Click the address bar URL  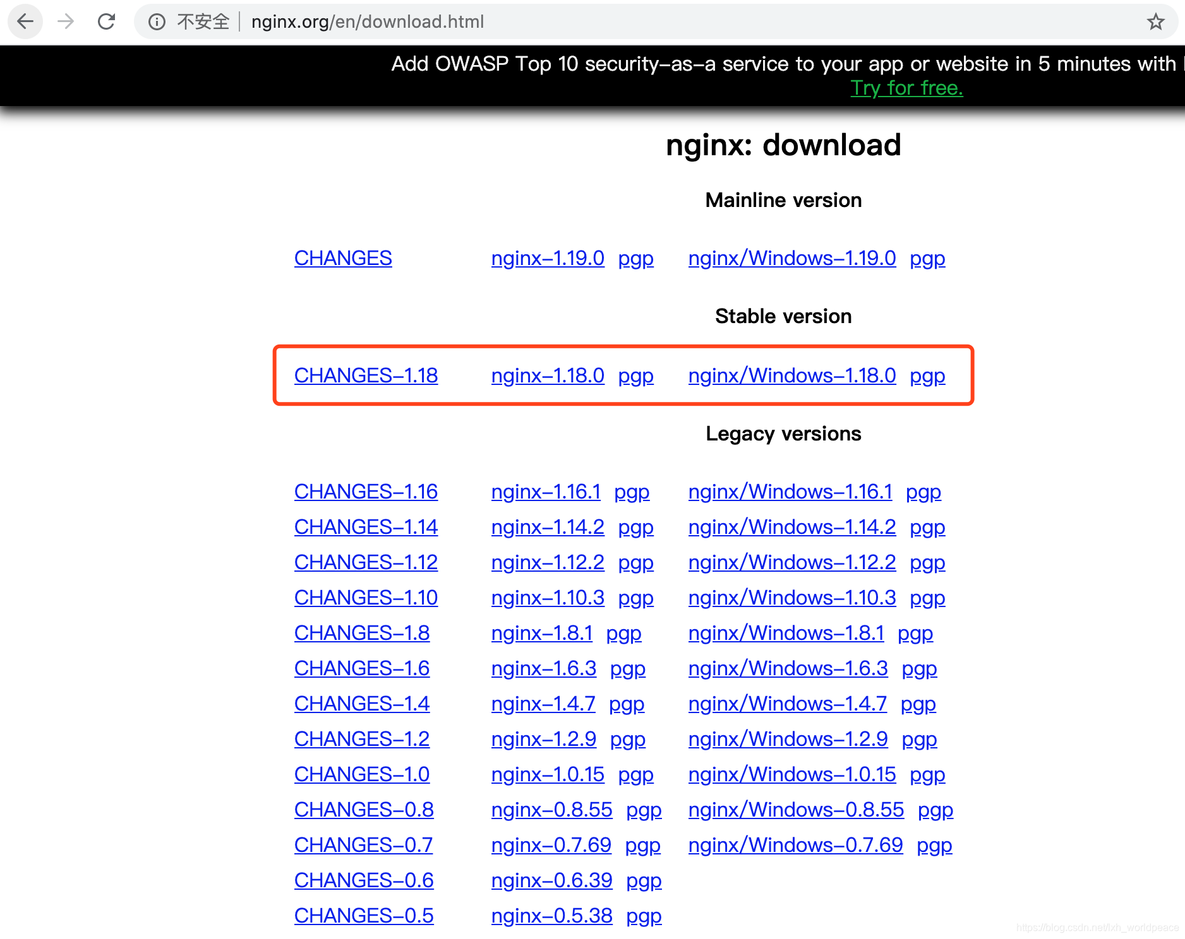coord(368,21)
